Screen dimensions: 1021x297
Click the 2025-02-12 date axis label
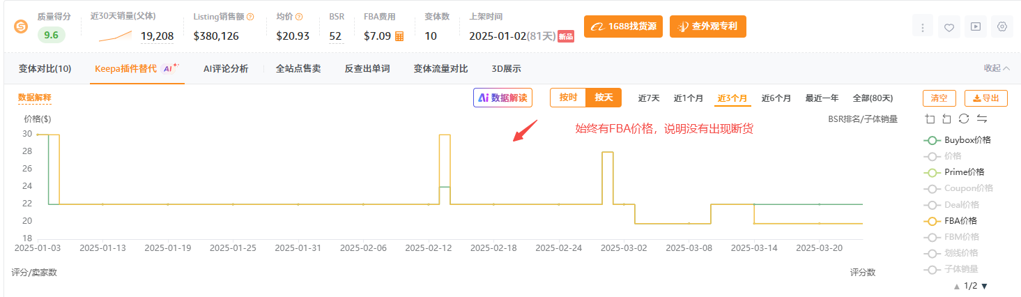429,247
